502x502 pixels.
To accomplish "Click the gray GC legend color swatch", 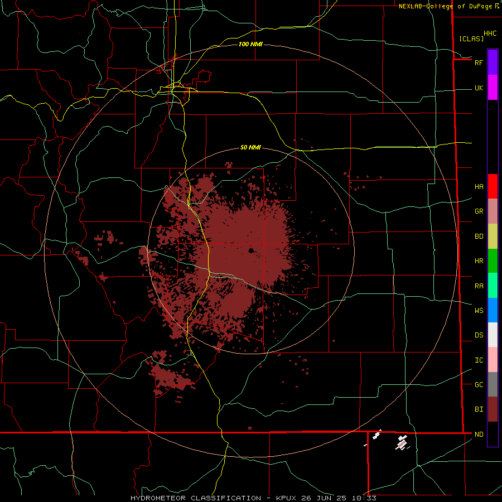I will [493, 384].
